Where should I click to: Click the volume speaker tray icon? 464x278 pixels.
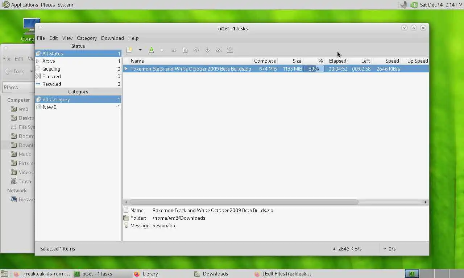(403, 5)
